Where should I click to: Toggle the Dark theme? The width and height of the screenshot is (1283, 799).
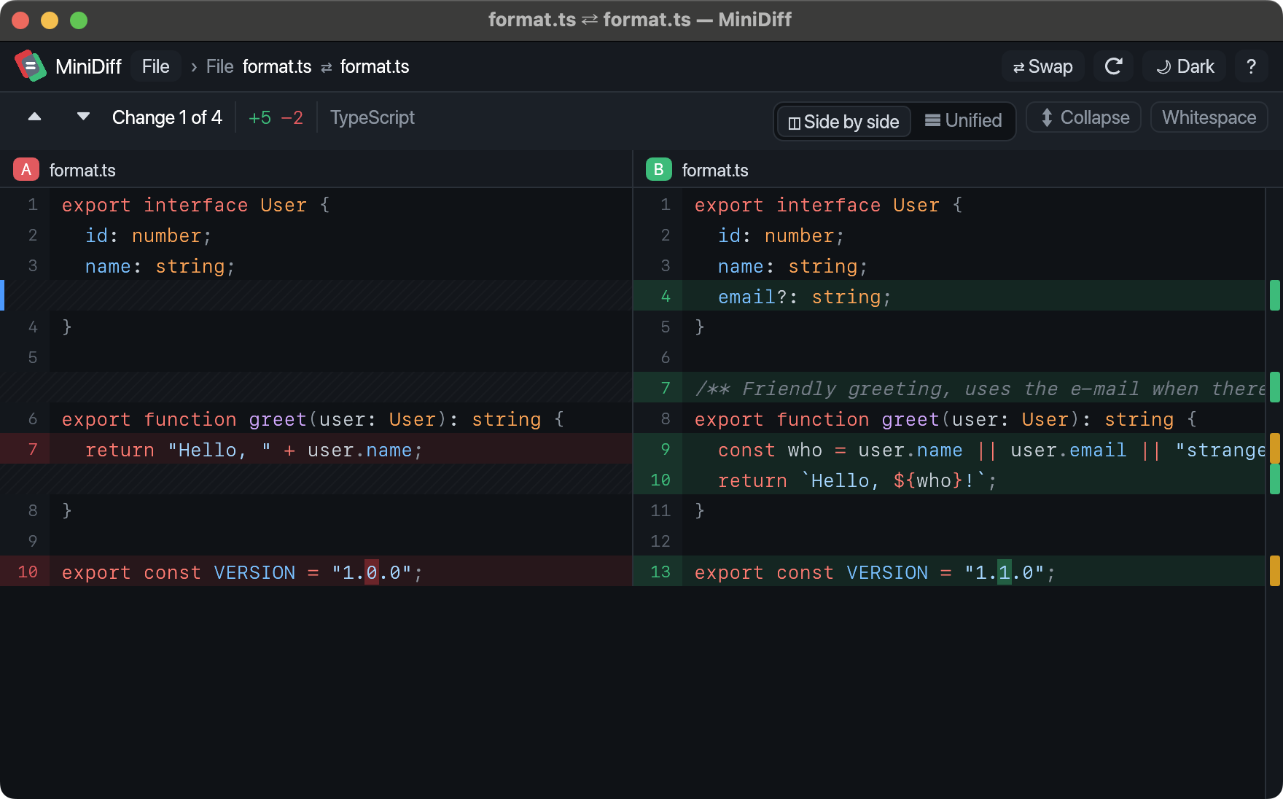(x=1185, y=66)
